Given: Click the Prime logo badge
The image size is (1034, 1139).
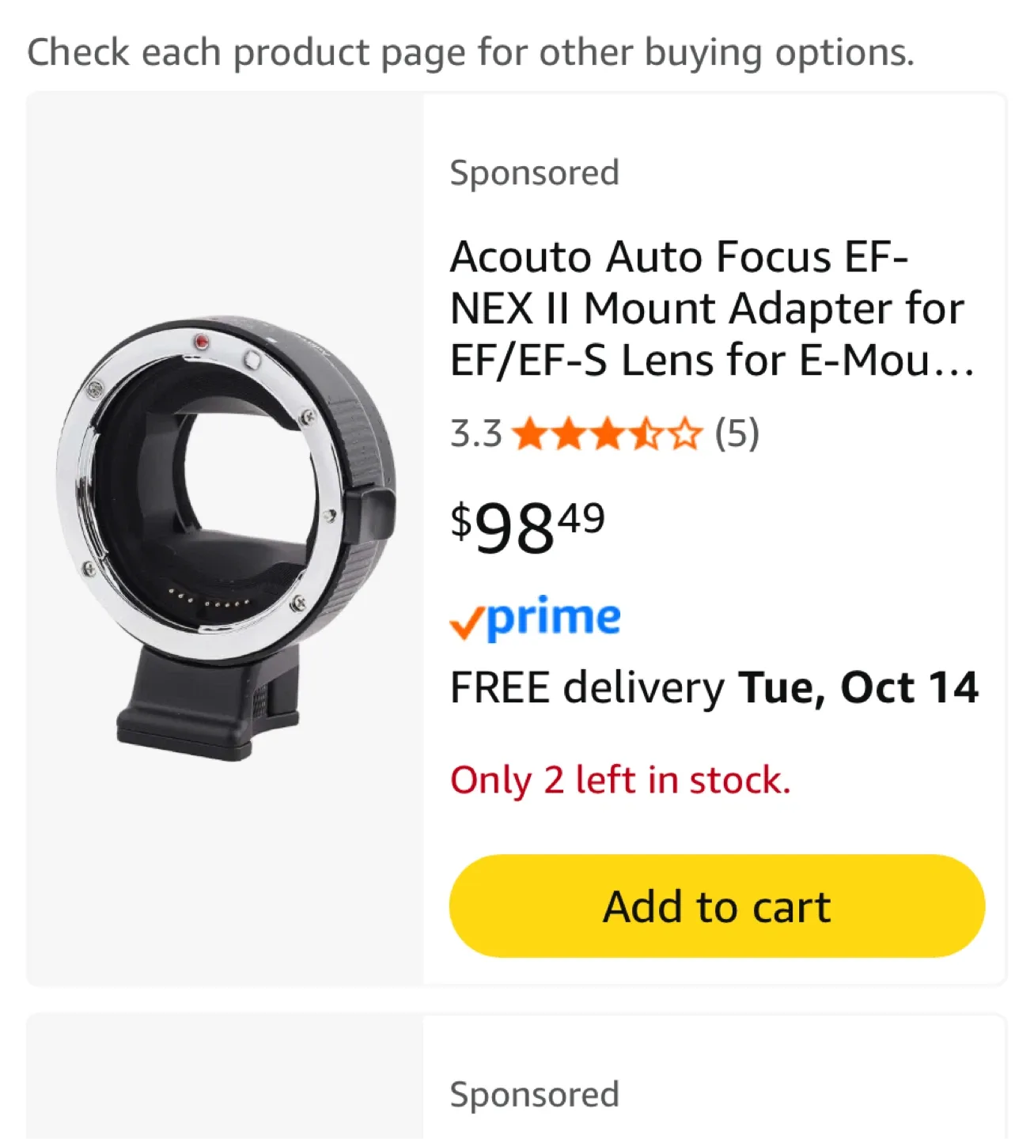Looking at the screenshot, I should coord(536,619).
